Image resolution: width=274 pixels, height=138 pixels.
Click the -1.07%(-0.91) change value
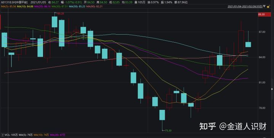(x=73, y=2)
